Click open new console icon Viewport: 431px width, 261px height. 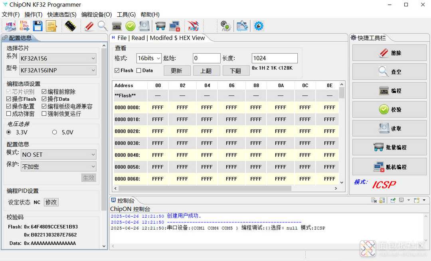point(417,201)
